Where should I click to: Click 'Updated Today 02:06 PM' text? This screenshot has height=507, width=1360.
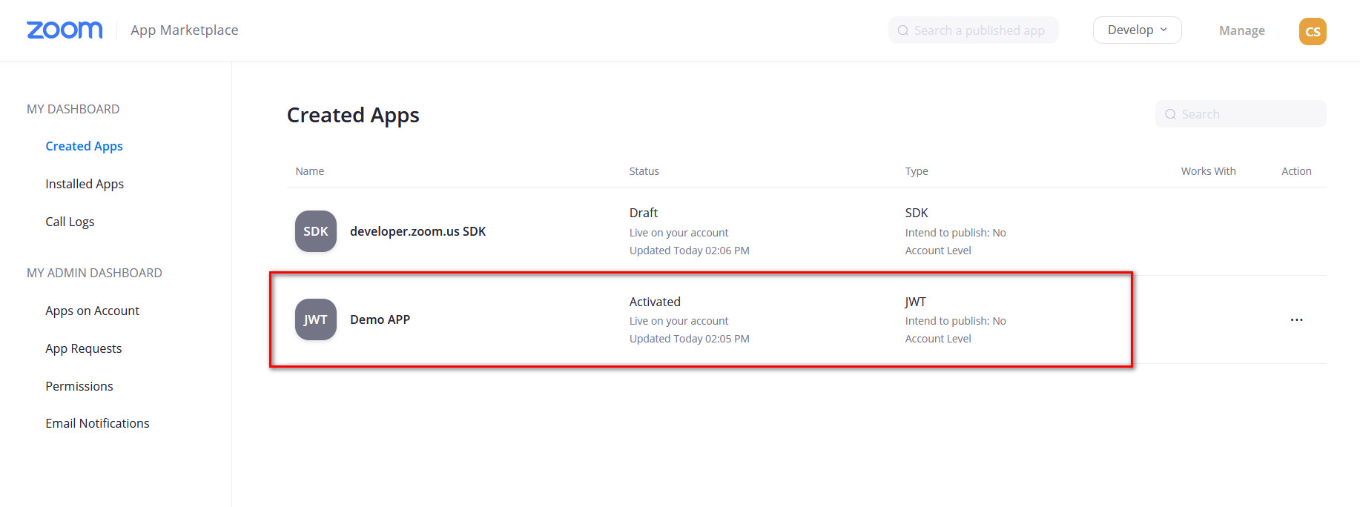(689, 251)
